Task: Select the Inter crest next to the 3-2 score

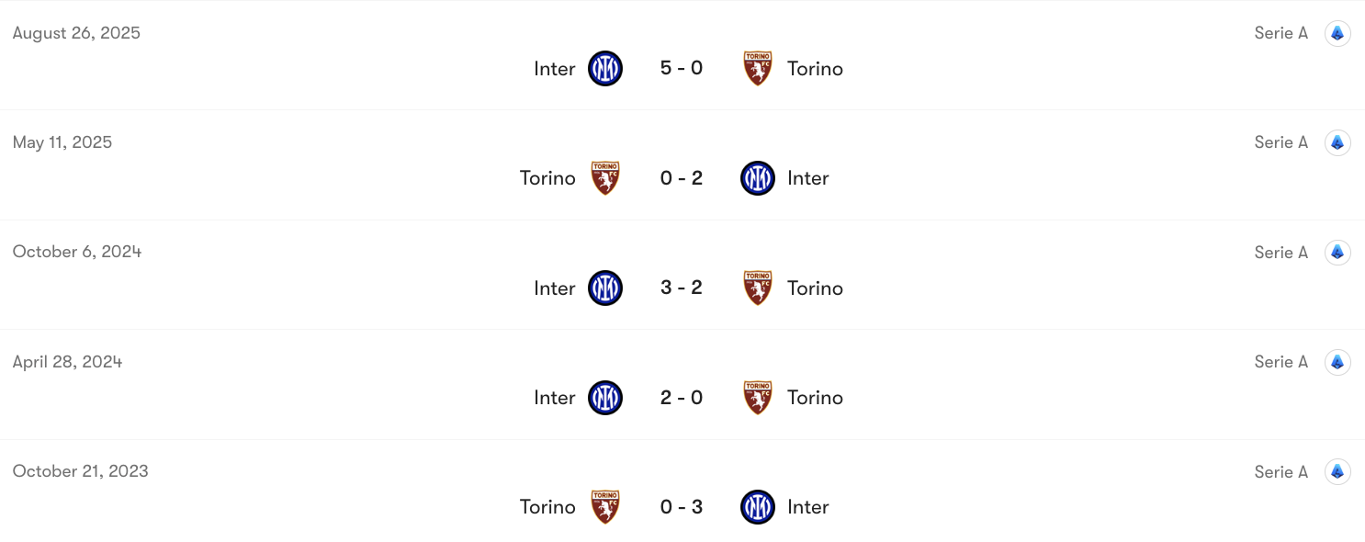Action: click(605, 288)
